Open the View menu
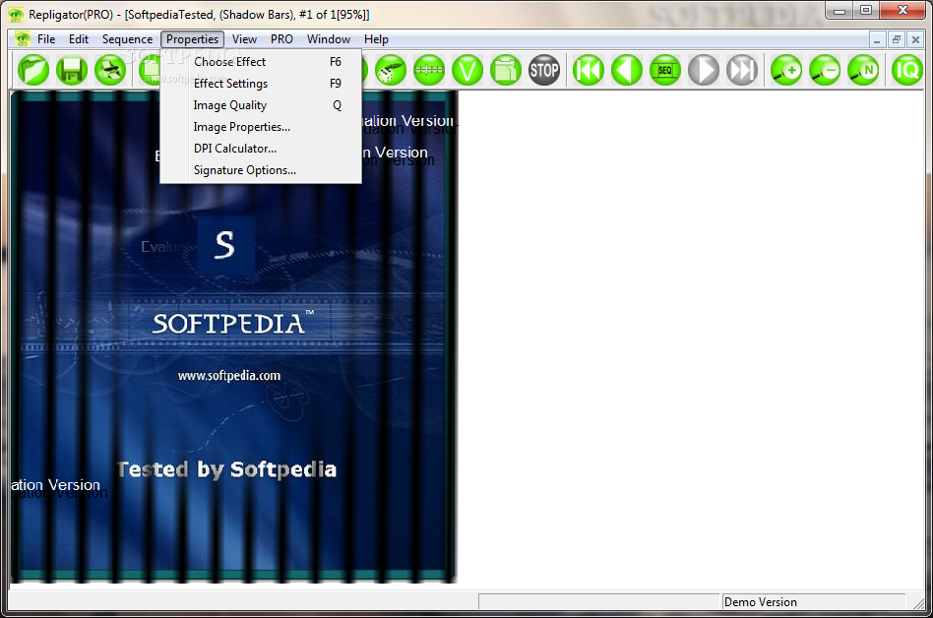Image resolution: width=933 pixels, height=618 pixels. (244, 39)
